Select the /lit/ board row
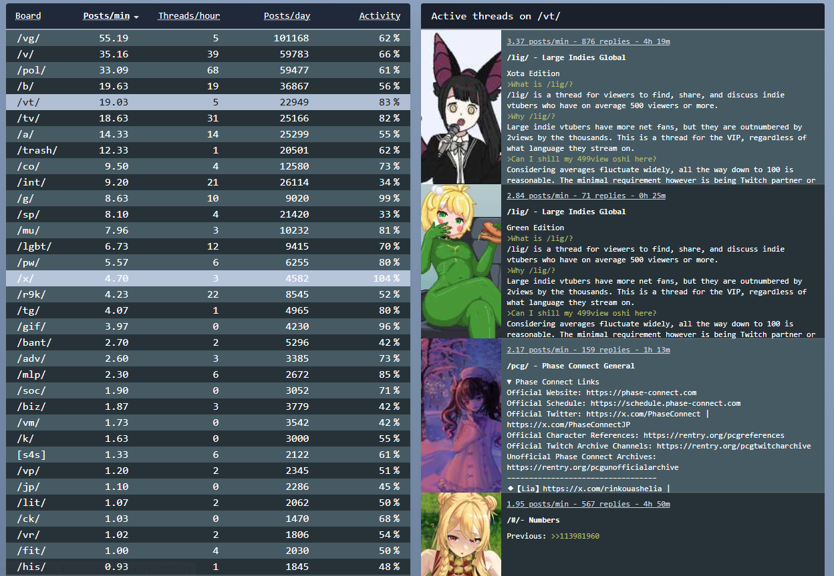 tap(208, 503)
